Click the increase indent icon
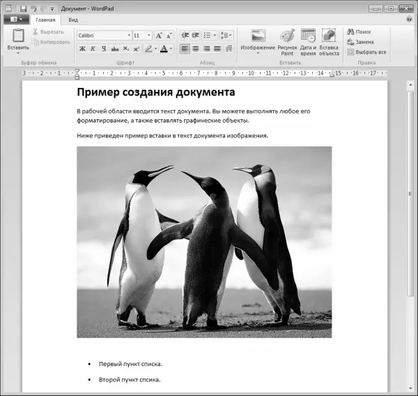418x396 pixels. pos(196,35)
